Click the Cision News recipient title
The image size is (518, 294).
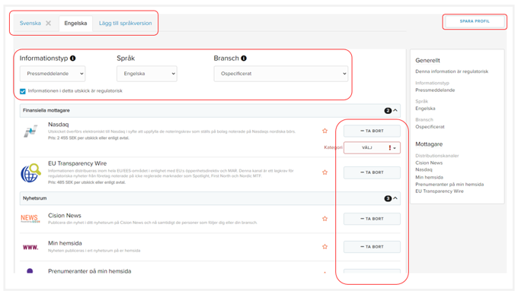[65, 216]
